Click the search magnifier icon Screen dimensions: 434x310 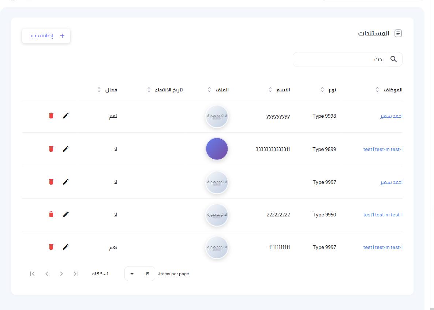[394, 59]
